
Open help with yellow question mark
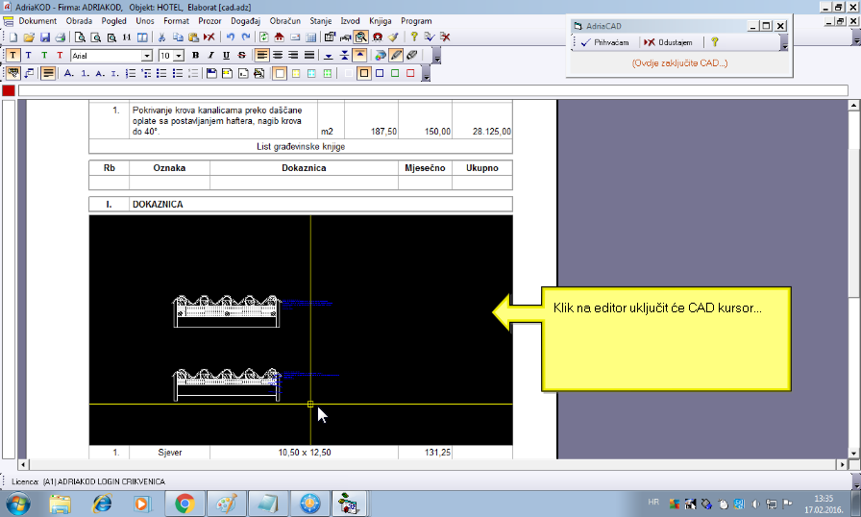click(414, 37)
